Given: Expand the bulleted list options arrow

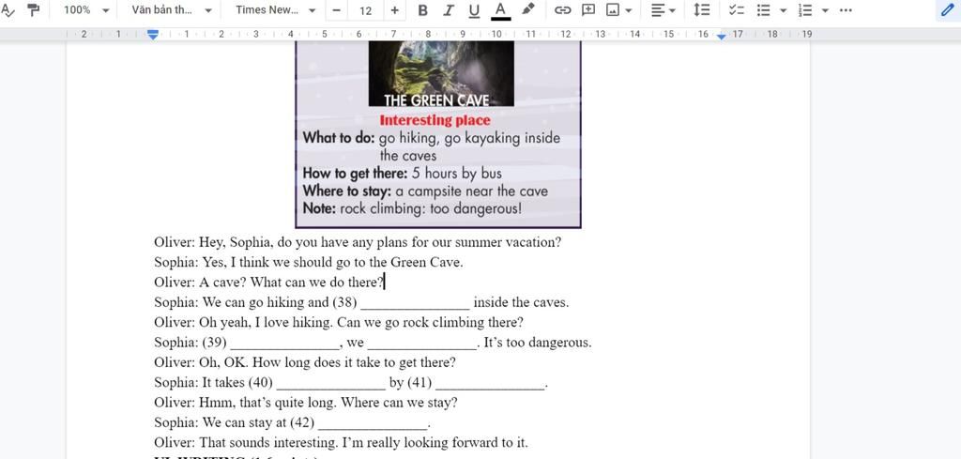Looking at the screenshot, I should 783,10.
